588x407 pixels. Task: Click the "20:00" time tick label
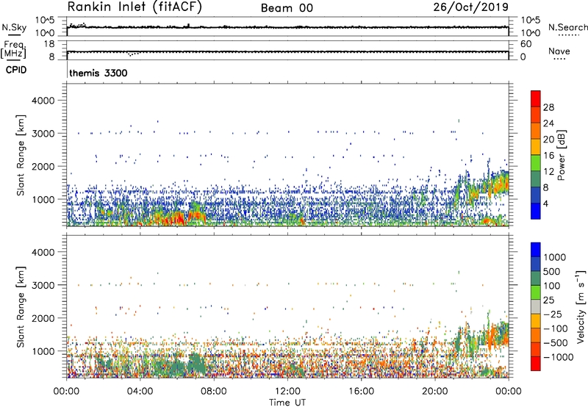point(435,392)
